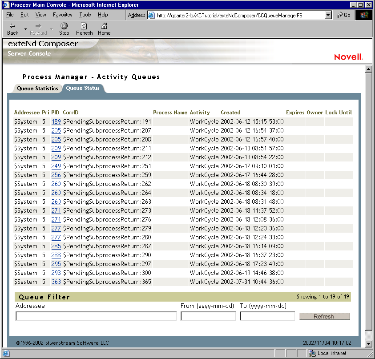Image resolution: width=375 pixels, height=359 pixels.
Task: Click the address bar URL field
Action: (240, 15)
